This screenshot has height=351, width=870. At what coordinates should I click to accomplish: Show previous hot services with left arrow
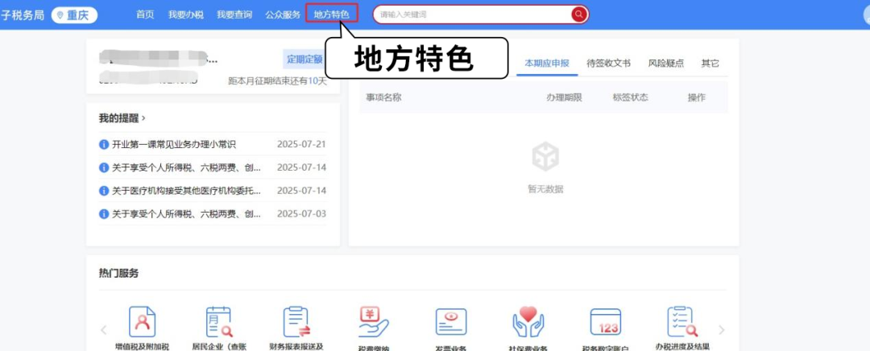click(104, 330)
